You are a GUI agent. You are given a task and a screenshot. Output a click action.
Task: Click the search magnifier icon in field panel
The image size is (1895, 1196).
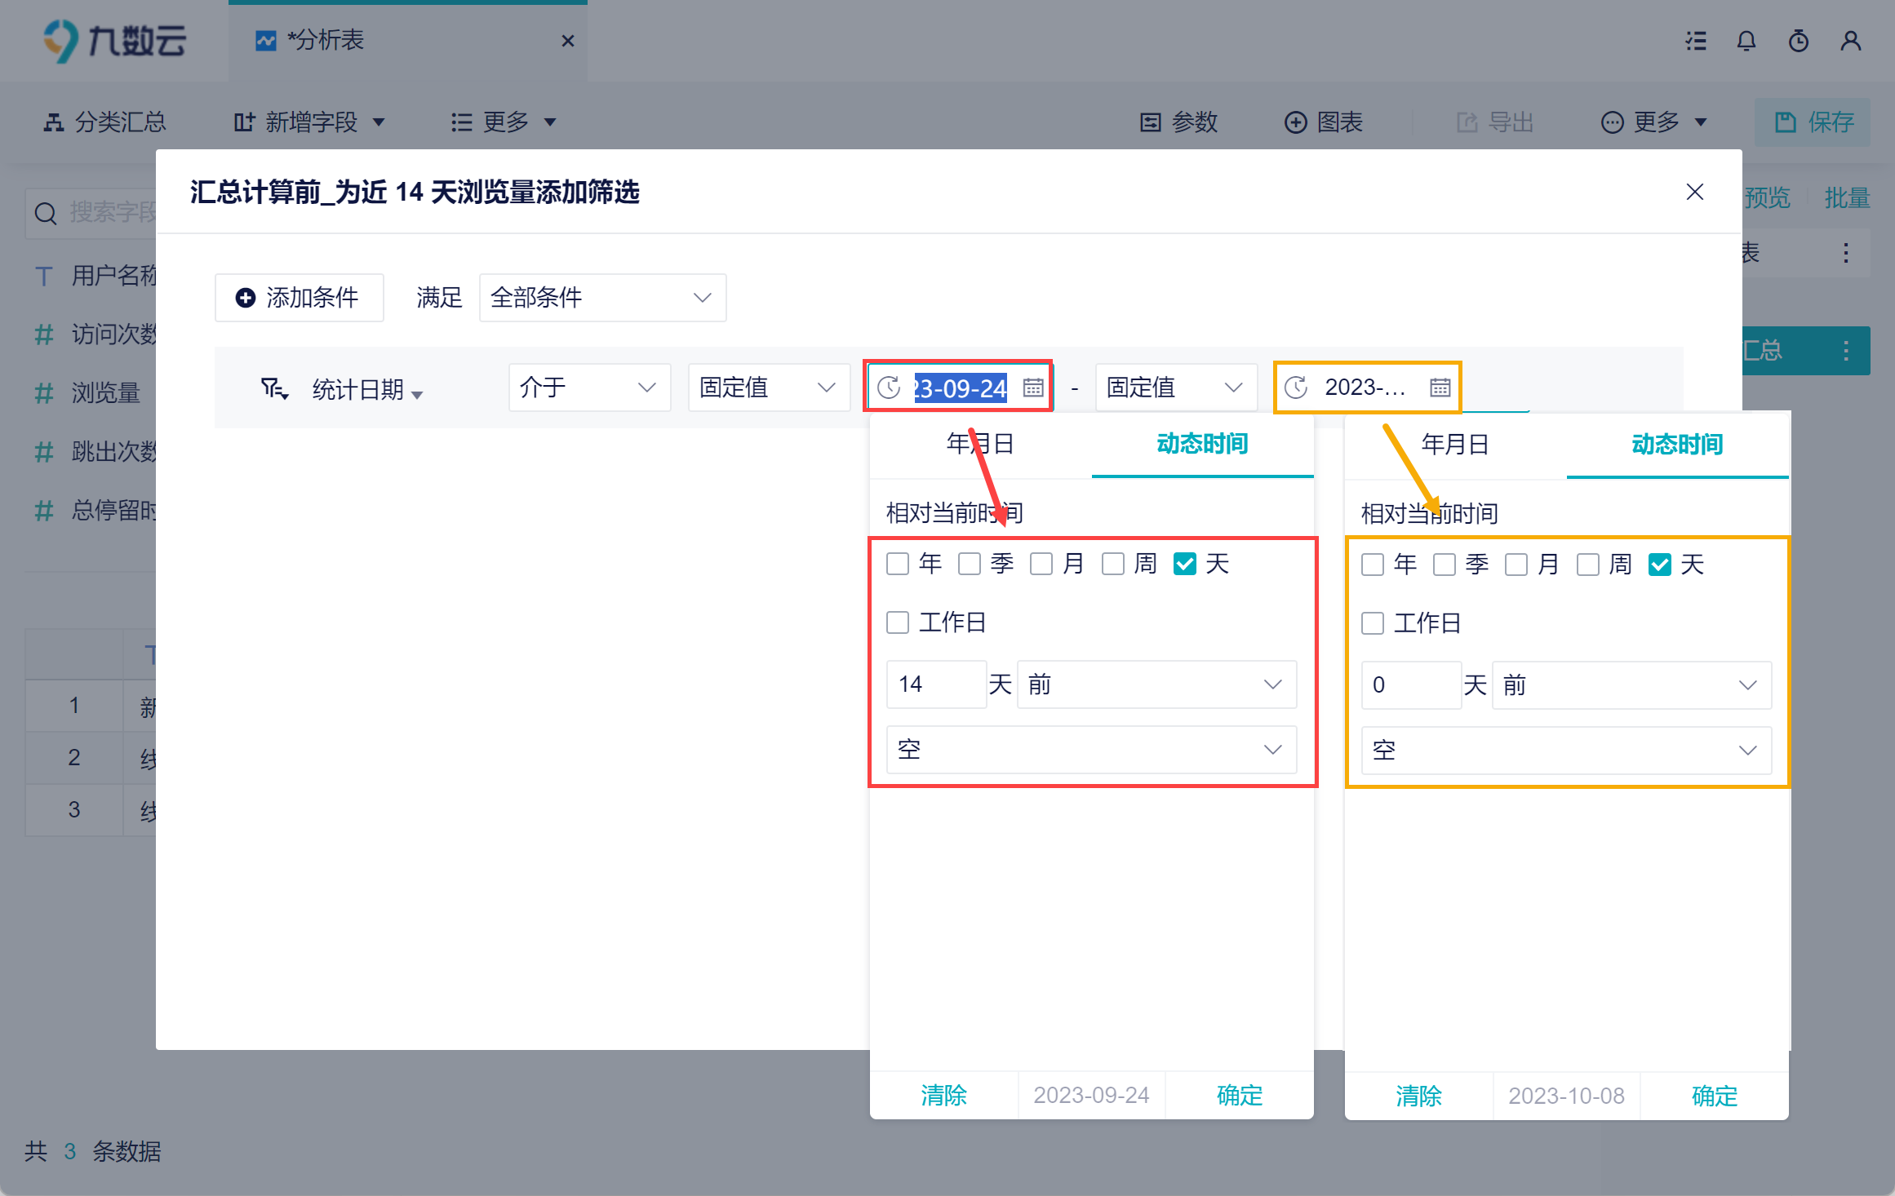[46, 214]
